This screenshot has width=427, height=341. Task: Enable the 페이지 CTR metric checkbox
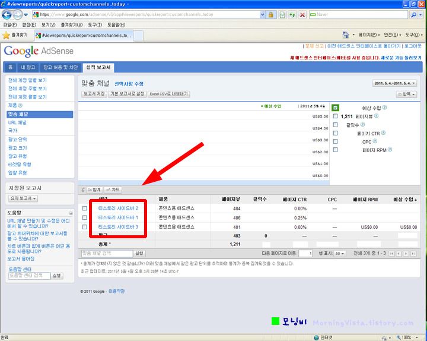pyautogui.click(x=336, y=133)
